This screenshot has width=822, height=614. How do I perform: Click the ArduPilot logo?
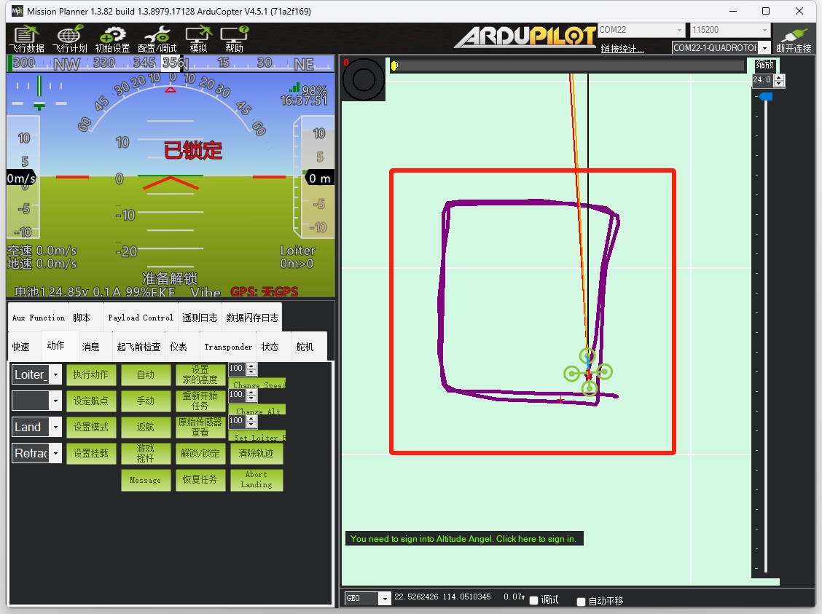[525, 36]
